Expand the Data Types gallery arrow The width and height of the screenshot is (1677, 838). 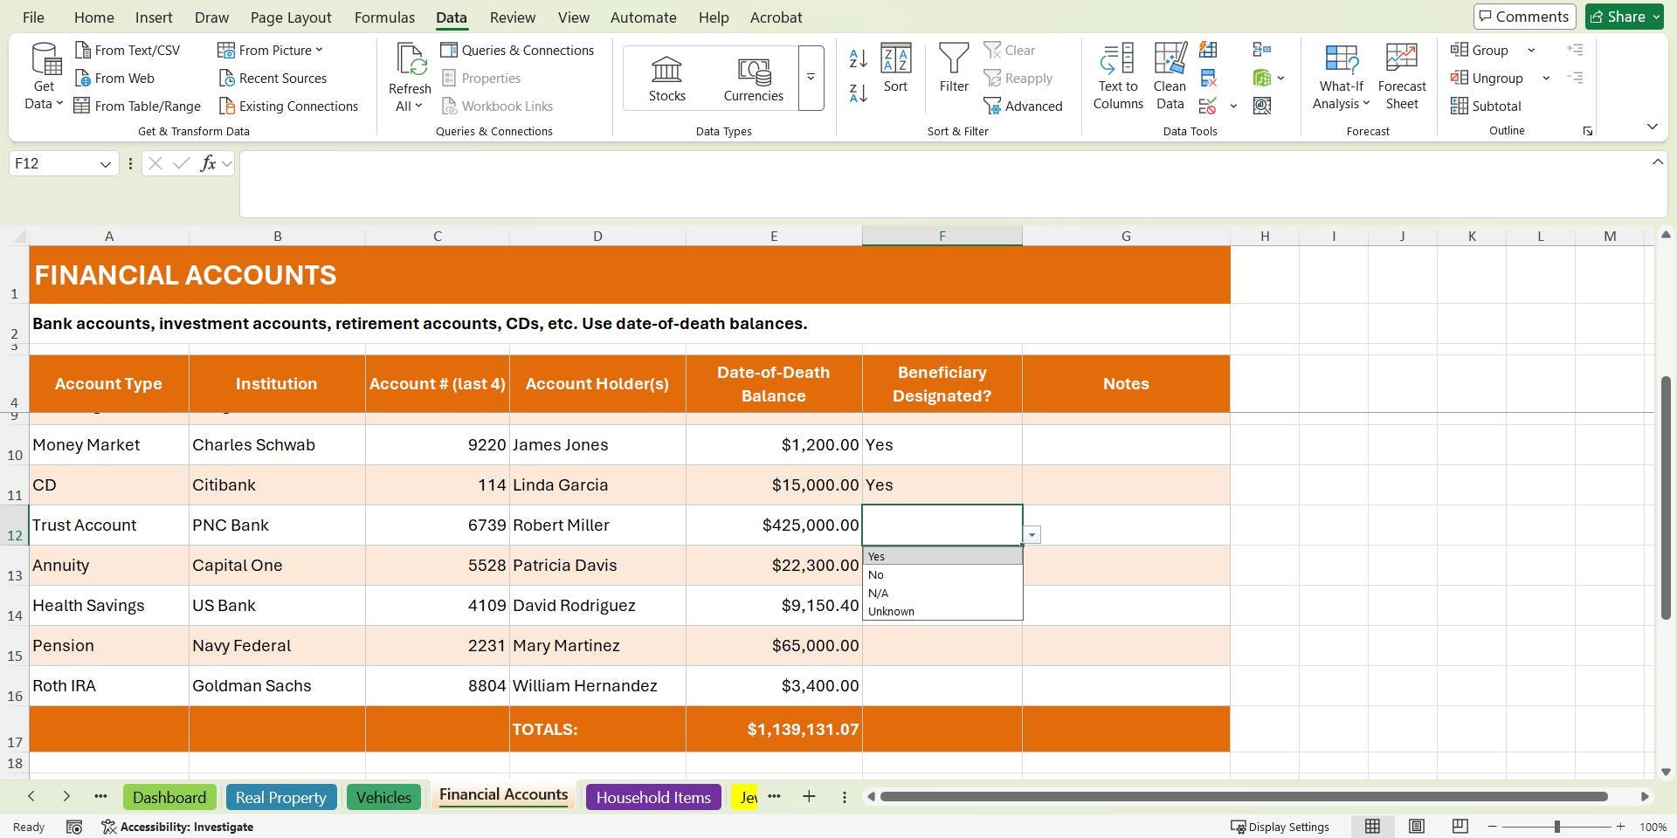pos(811,78)
